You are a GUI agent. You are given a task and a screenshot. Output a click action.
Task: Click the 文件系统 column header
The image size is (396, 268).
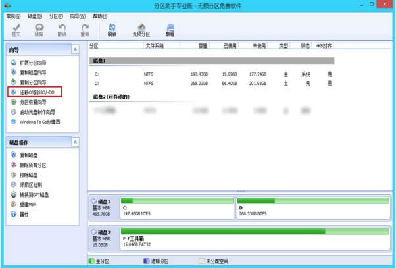click(x=154, y=46)
